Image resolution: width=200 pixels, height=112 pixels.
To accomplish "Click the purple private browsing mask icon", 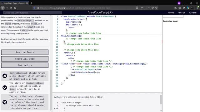I will [x=179, y=3].
